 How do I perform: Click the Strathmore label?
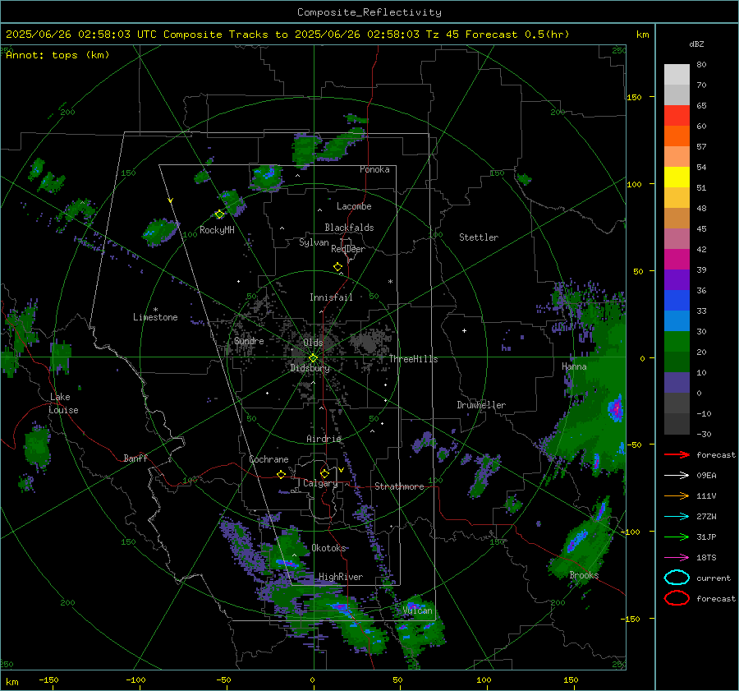point(399,486)
